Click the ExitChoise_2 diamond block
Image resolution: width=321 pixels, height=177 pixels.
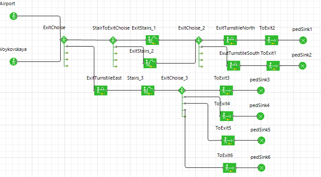point(199,40)
